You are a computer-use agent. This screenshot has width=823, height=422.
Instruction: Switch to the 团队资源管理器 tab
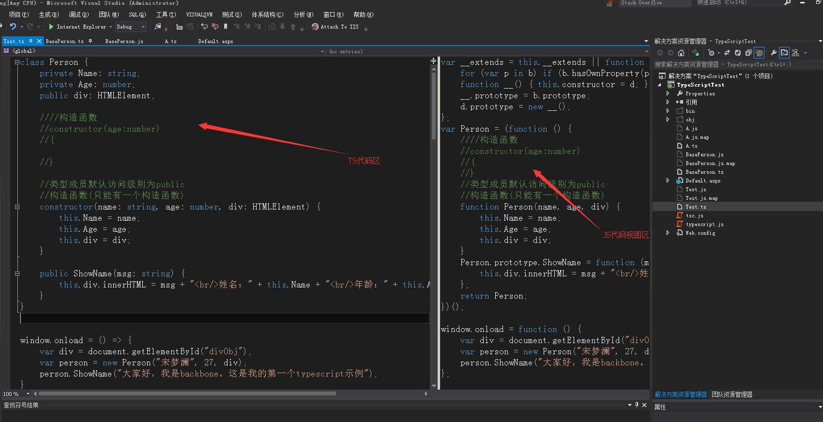point(732,394)
